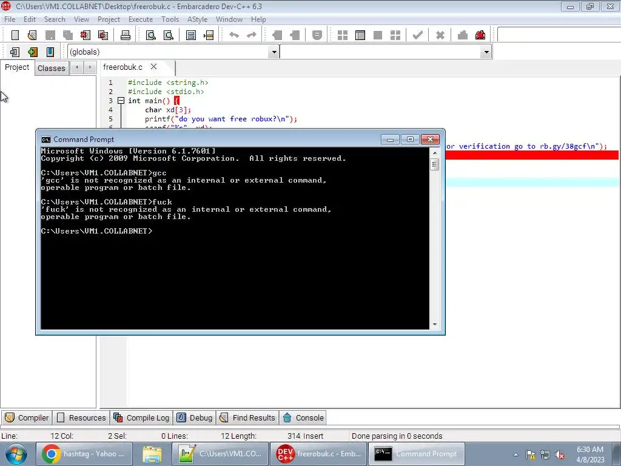
Task: Click the Run program toolbar icon
Action: tap(360, 35)
